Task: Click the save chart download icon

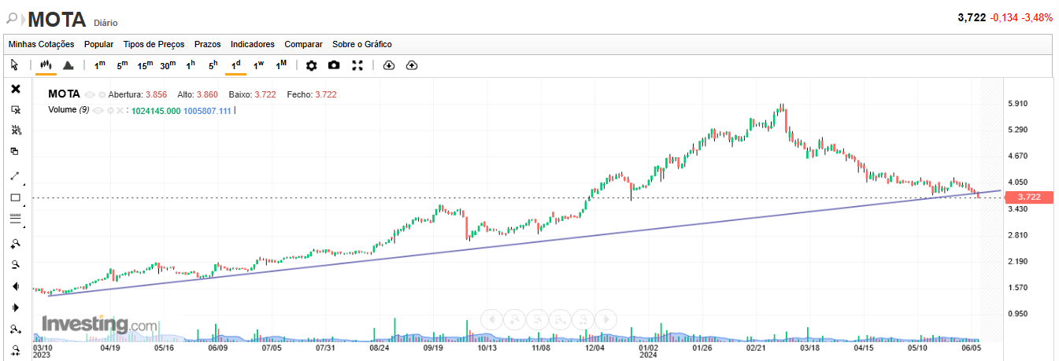Action: (388, 65)
